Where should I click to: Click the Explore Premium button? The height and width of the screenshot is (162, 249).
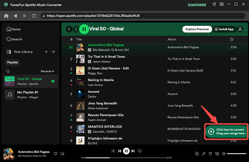pyautogui.click(x=197, y=29)
